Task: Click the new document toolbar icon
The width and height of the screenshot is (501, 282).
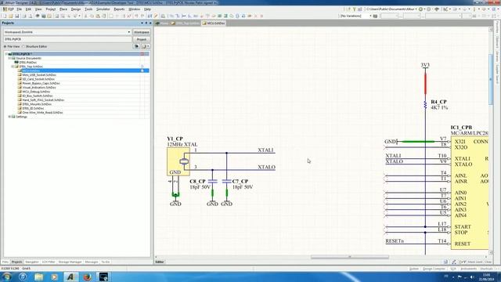Action: click(5, 16)
